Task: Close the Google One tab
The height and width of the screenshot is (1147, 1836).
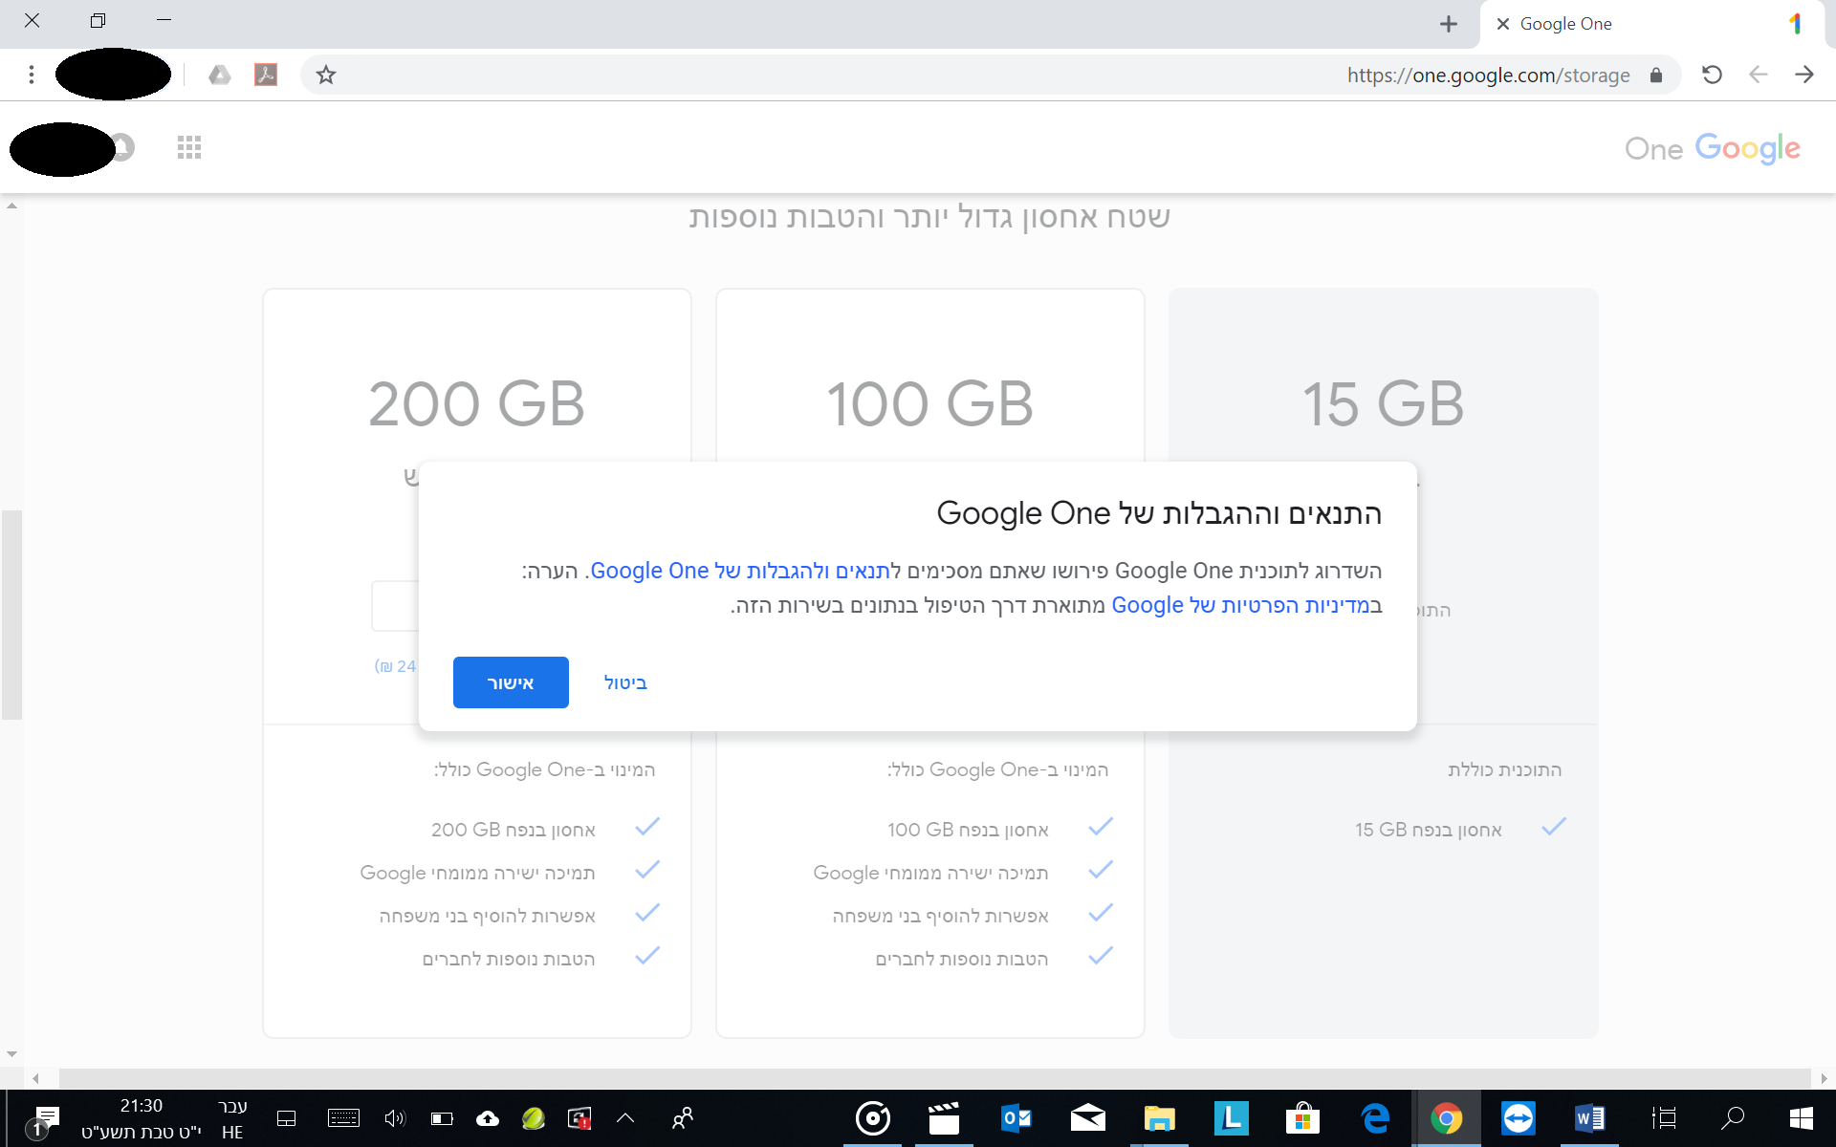Action: [x=1503, y=24]
